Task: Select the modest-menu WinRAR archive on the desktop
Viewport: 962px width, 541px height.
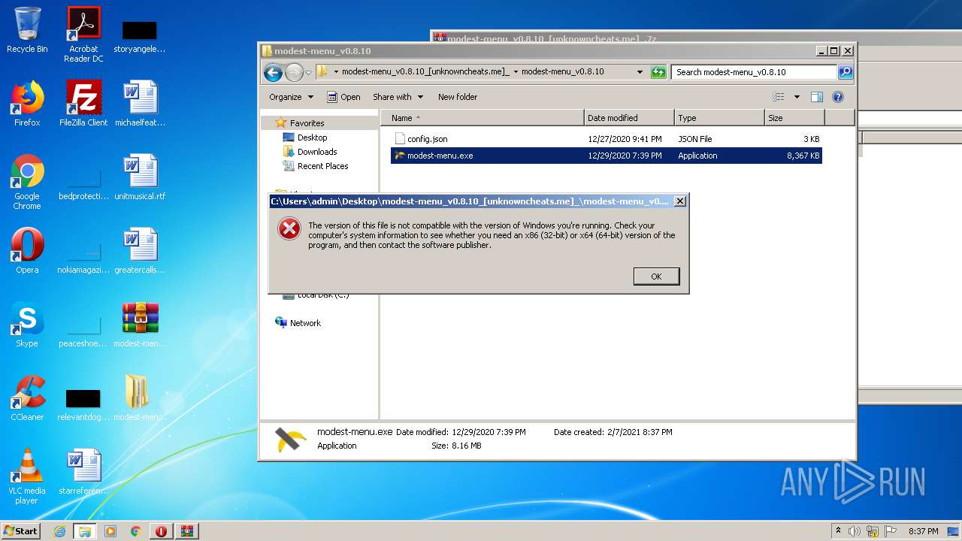Action: pos(140,325)
